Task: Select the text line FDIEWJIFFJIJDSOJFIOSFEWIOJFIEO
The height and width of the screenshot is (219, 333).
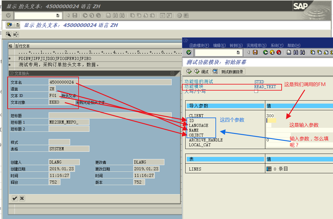Action: (x=55, y=58)
